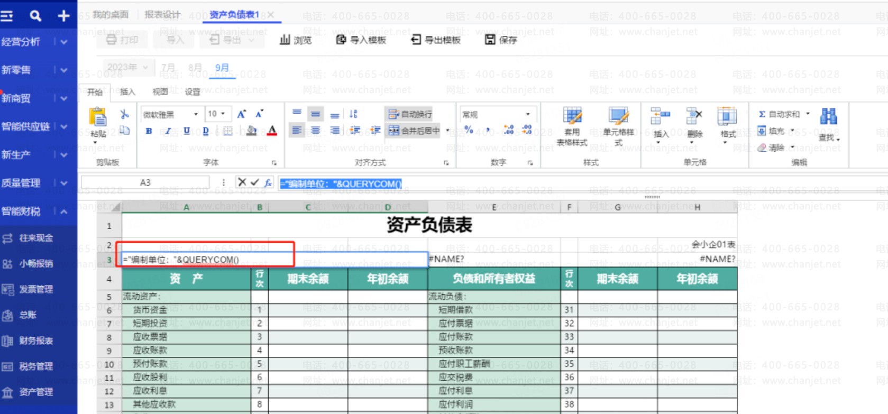Click 导入模板 import template button
This screenshot has width=888, height=414.
[361, 40]
